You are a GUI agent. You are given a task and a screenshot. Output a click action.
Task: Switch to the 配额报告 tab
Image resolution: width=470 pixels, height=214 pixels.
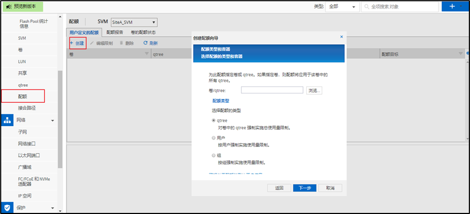coord(115,32)
